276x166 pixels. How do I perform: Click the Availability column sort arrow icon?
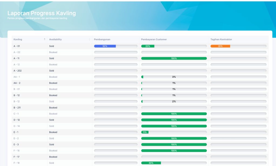89,39
